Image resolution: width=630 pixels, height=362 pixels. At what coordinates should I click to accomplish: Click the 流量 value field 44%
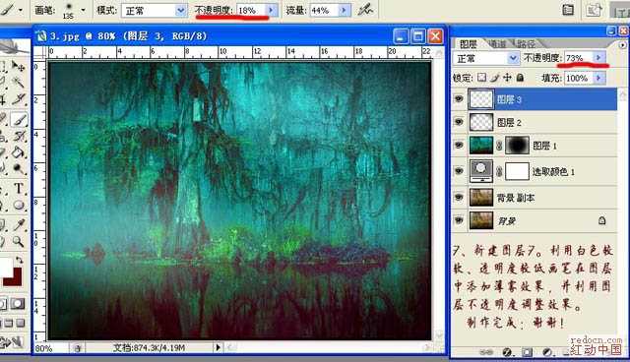coord(325,11)
